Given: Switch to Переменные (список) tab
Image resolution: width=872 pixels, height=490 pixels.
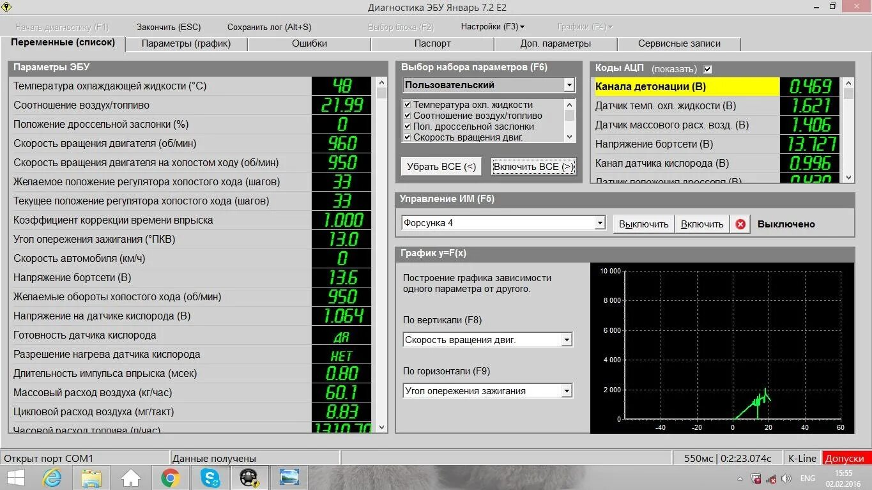Looking at the screenshot, I should [x=63, y=42].
